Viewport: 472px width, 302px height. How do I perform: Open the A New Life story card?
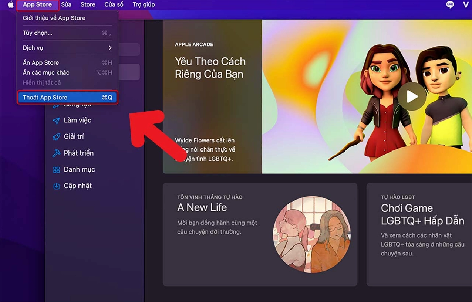(260, 234)
